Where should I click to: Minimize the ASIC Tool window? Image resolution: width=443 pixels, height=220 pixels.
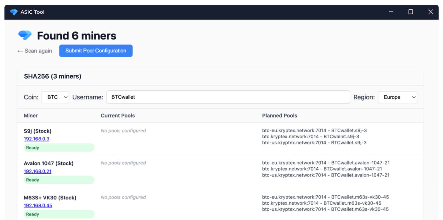[391, 12]
